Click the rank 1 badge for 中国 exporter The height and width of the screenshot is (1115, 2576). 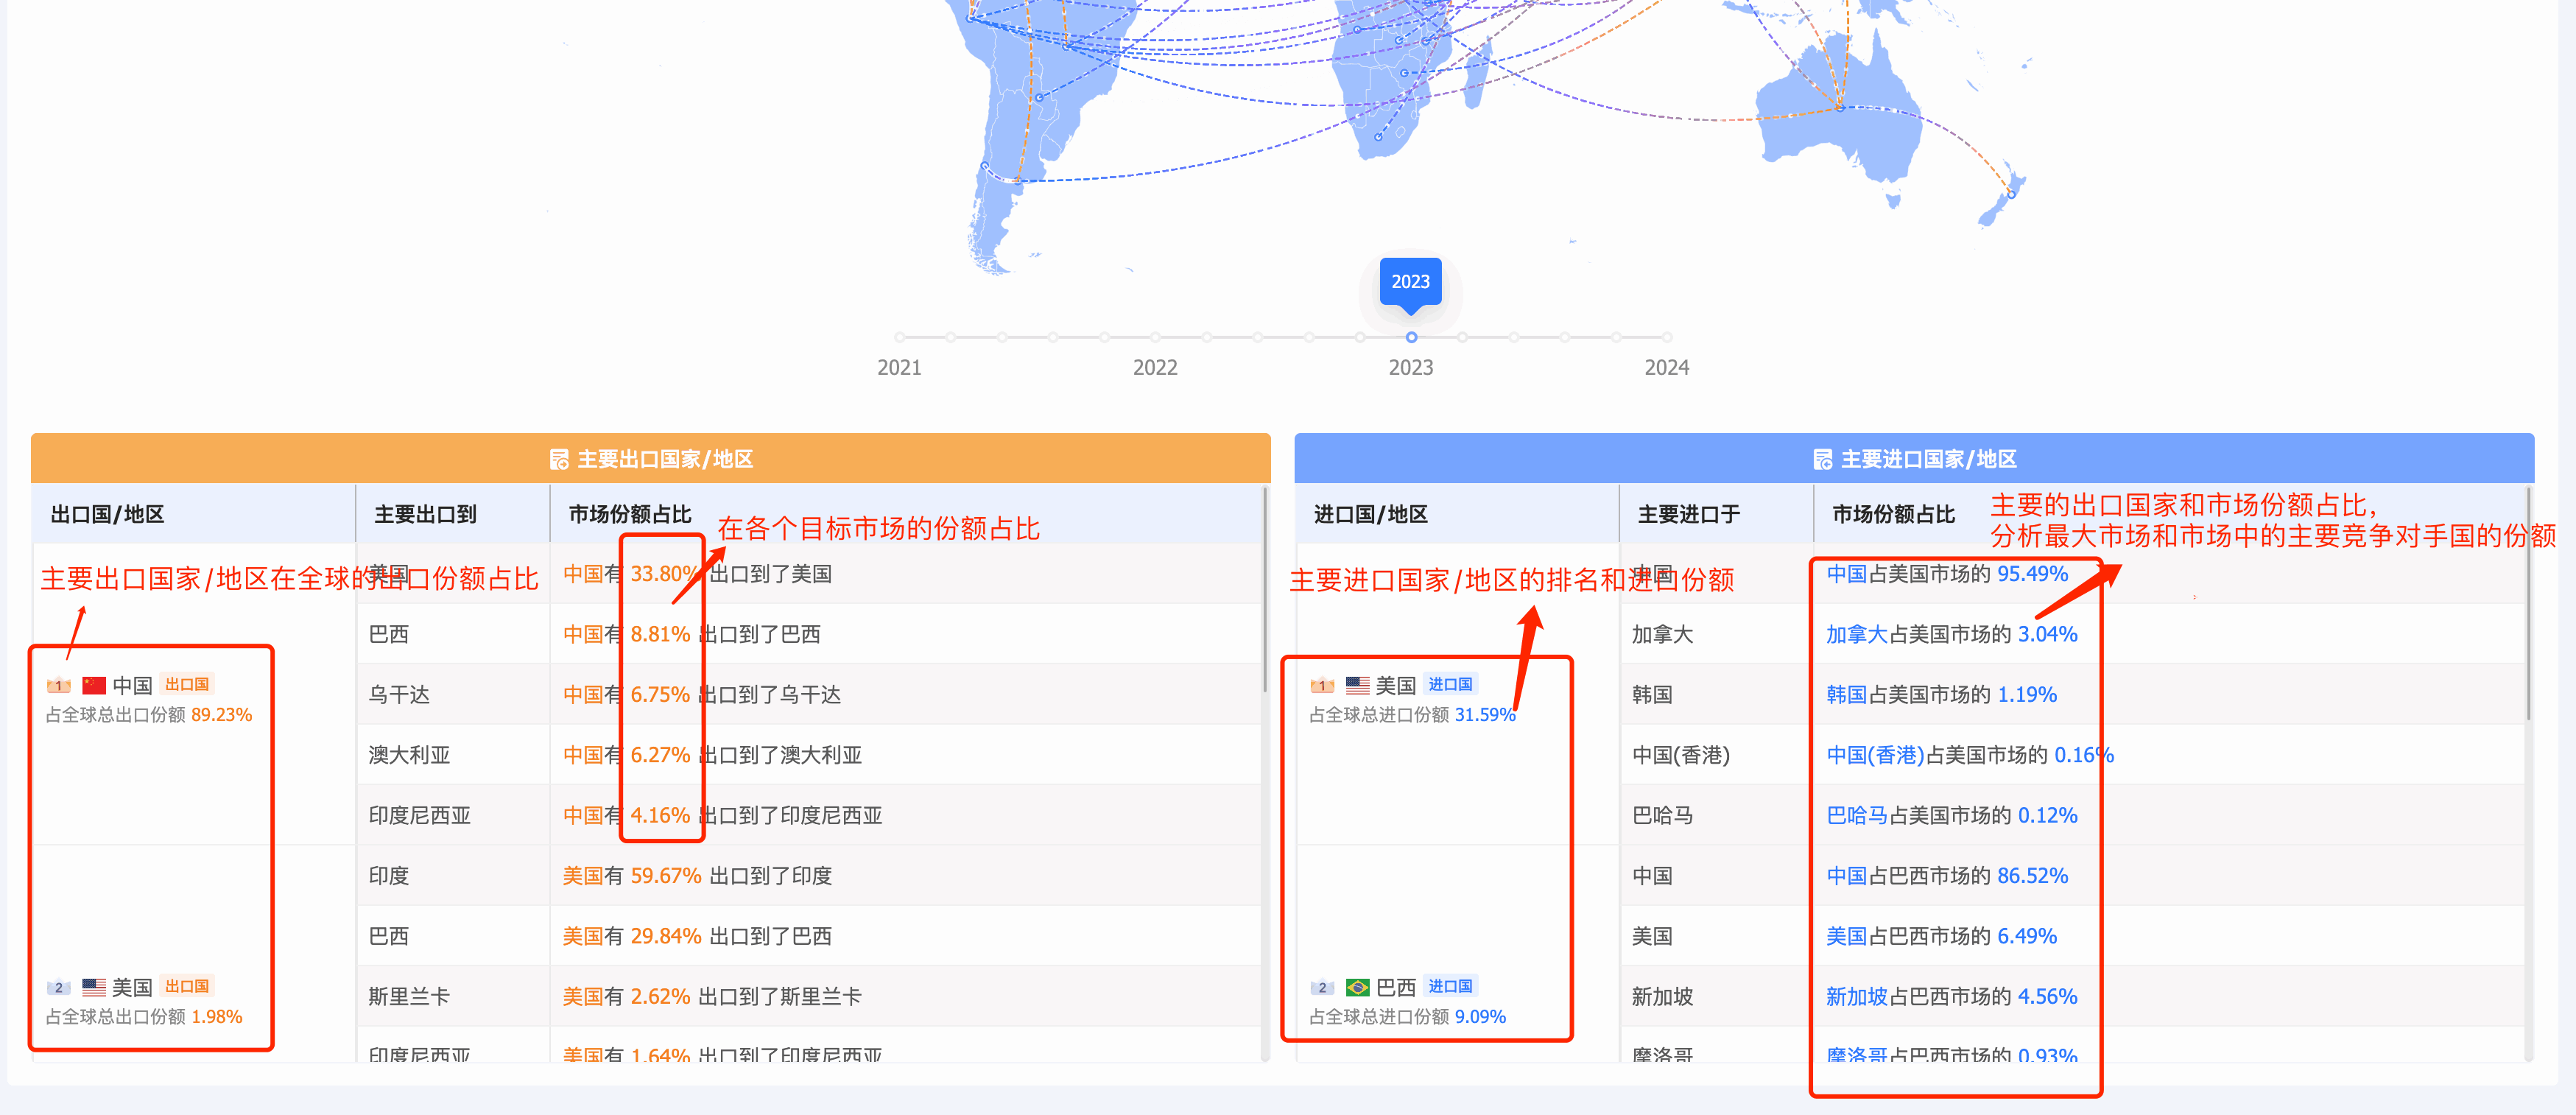coord(58,684)
